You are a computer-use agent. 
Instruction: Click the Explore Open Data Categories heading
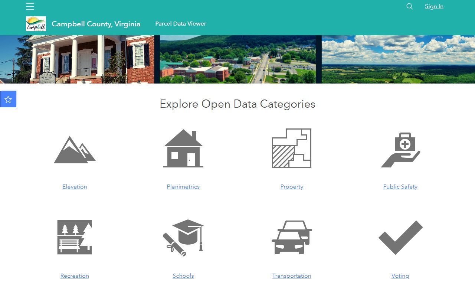[x=237, y=104]
